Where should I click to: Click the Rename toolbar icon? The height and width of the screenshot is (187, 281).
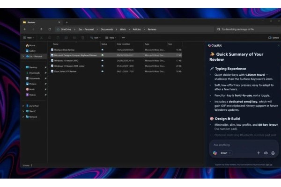click(x=66, y=38)
